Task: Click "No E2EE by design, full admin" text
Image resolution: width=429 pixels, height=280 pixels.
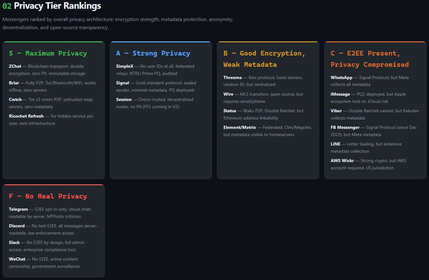Action: coord(55,242)
